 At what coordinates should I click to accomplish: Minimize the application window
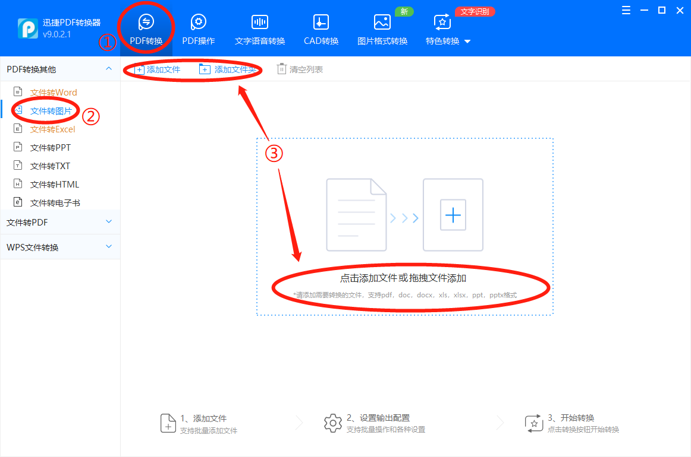click(644, 10)
